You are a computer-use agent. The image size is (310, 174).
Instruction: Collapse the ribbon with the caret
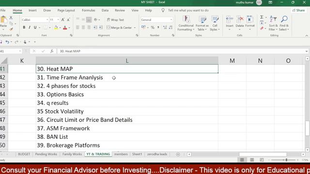tap(307, 35)
